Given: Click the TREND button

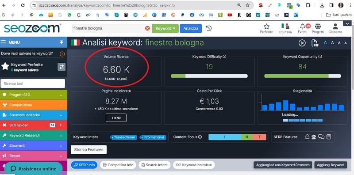Looking at the screenshot, I should click(x=116, y=118).
